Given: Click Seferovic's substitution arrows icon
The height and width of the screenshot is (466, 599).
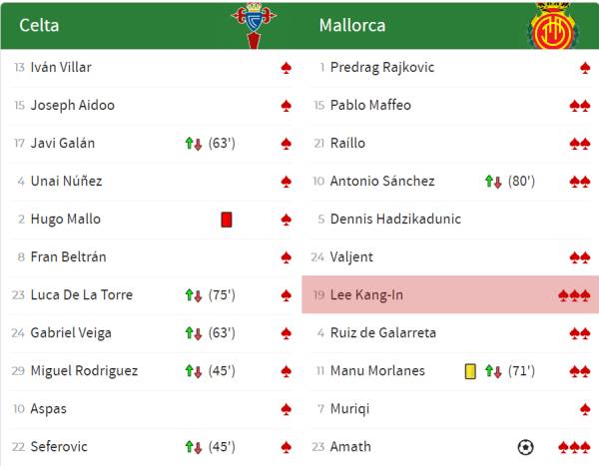Looking at the screenshot, I should [x=194, y=447].
